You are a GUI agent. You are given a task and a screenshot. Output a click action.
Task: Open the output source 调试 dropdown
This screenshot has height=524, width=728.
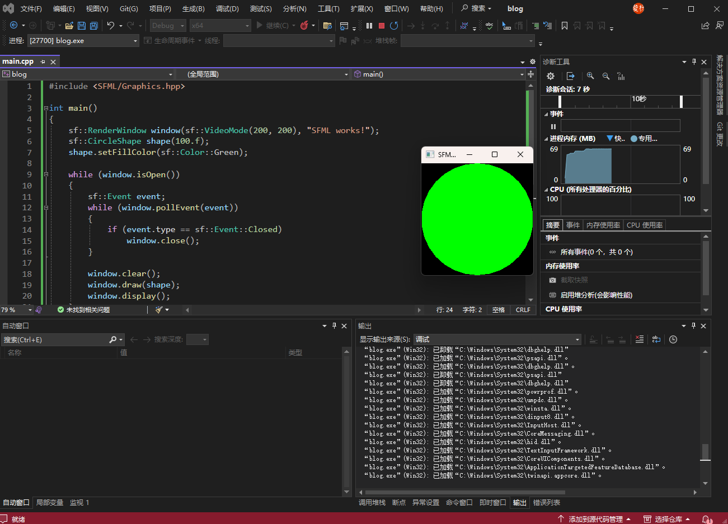497,339
